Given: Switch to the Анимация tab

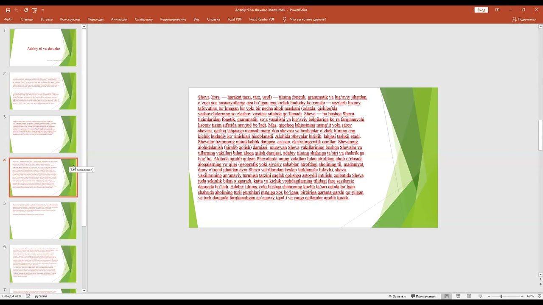Looking at the screenshot, I should coord(119,19).
